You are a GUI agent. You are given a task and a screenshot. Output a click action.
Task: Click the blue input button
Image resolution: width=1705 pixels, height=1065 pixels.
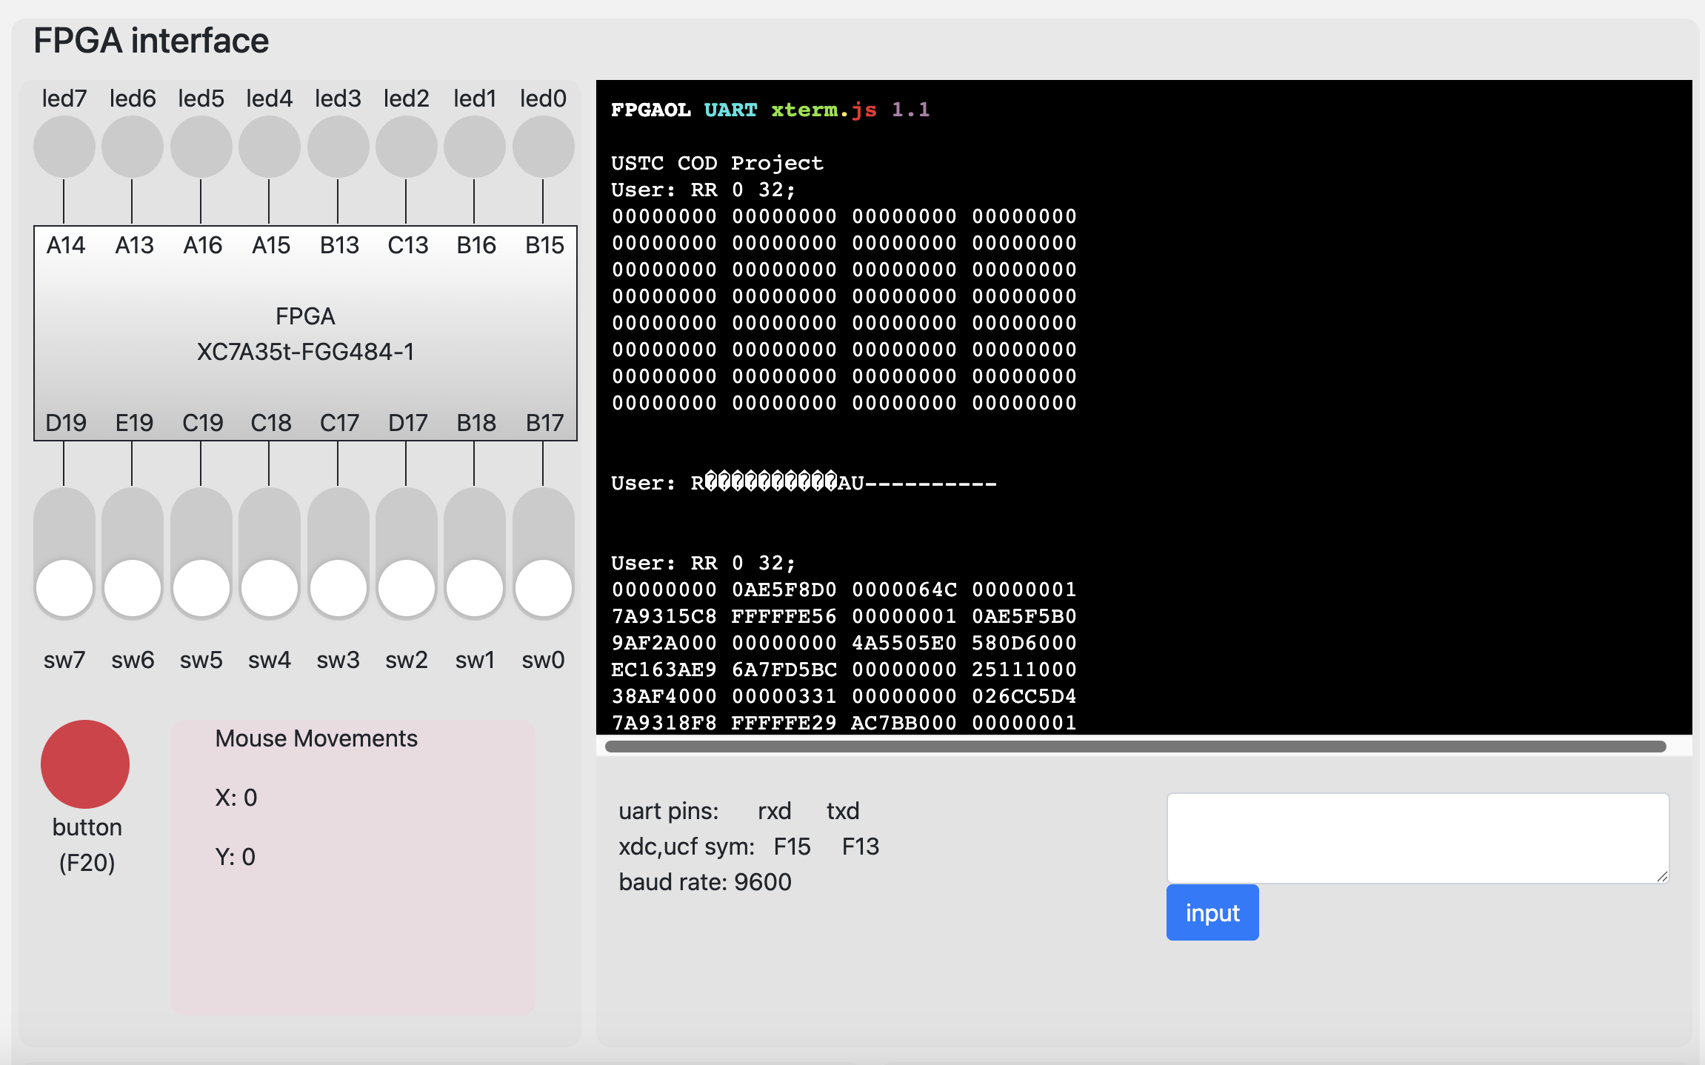tap(1212, 912)
